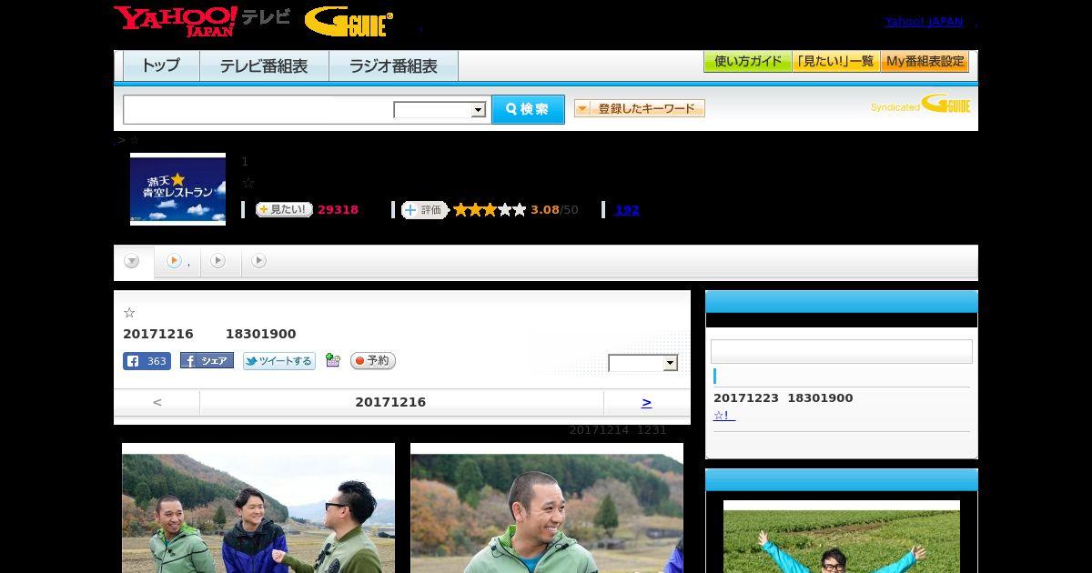The height and width of the screenshot is (573, 1092).
Task: Expand the search category dropdown
Action: [440, 110]
